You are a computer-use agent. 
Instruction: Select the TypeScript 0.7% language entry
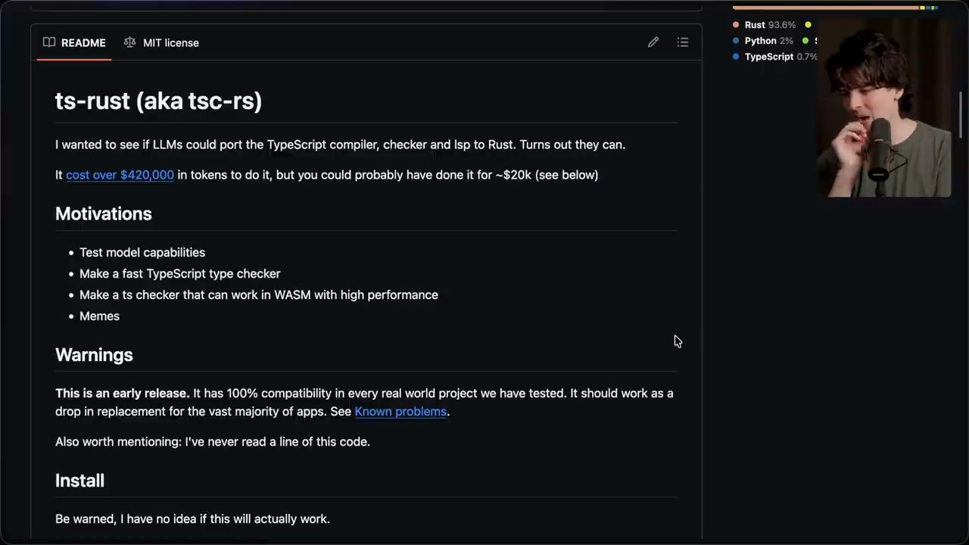tap(775, 57)
